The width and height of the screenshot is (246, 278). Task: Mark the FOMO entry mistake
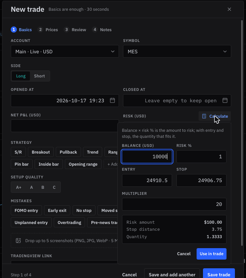(x=26, y=211)
